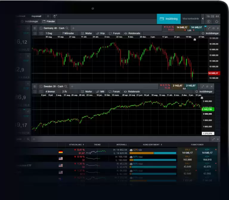Sort watchlist by KUNDSENTIMENT column
The image size is (229, 200).
point(152,144)
